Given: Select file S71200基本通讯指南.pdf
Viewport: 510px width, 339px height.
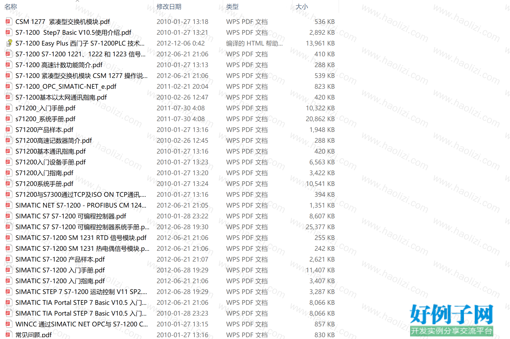Looking at the screenshot, I should click(50, 151).
